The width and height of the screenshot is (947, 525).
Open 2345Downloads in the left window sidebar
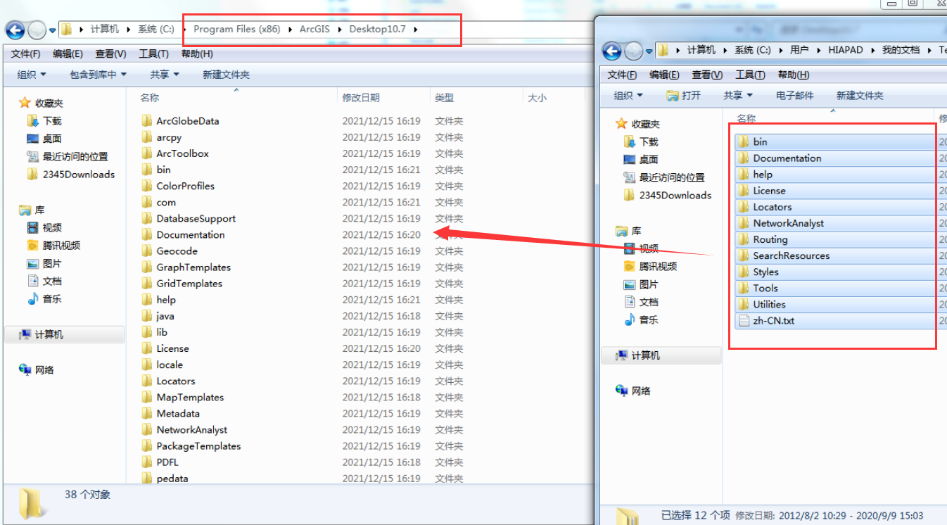70,174
